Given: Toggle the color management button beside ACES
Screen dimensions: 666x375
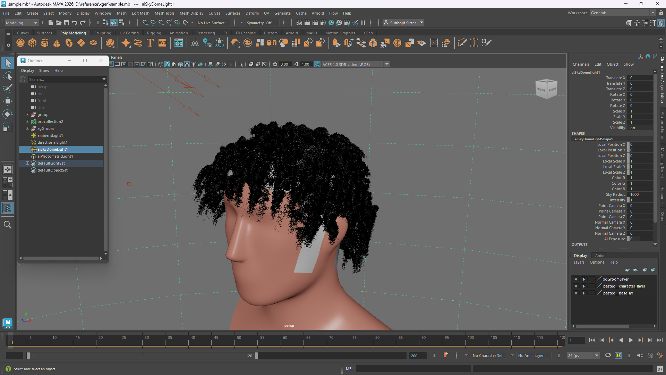Looking at the screenshot, I should pyautogui.click(x=317, y=64).
